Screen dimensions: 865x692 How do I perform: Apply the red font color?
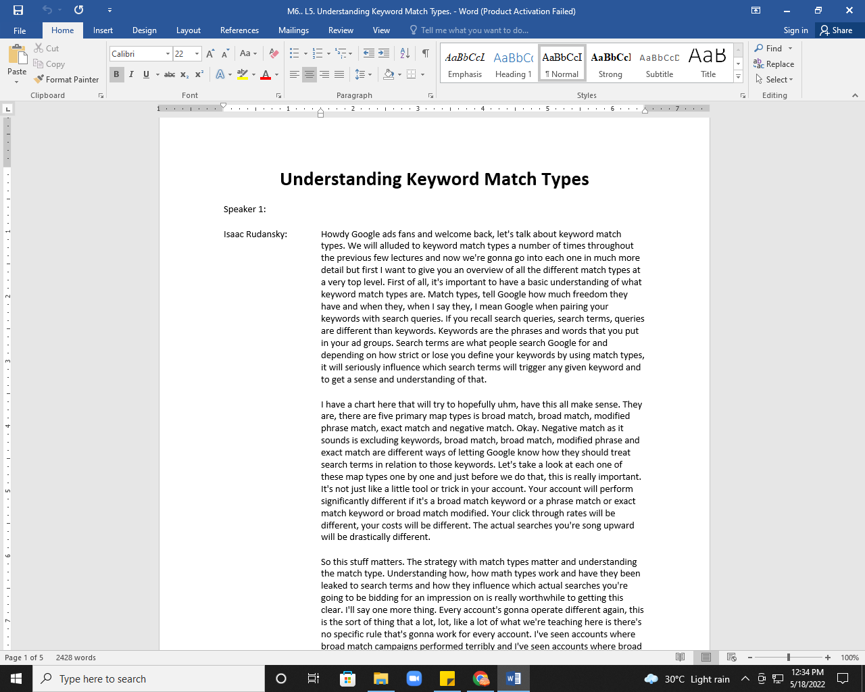pyautogui.click(x=266, y=74)
